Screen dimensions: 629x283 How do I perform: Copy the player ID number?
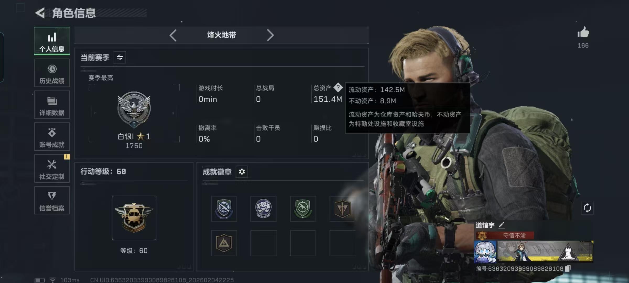pos(568,268)
